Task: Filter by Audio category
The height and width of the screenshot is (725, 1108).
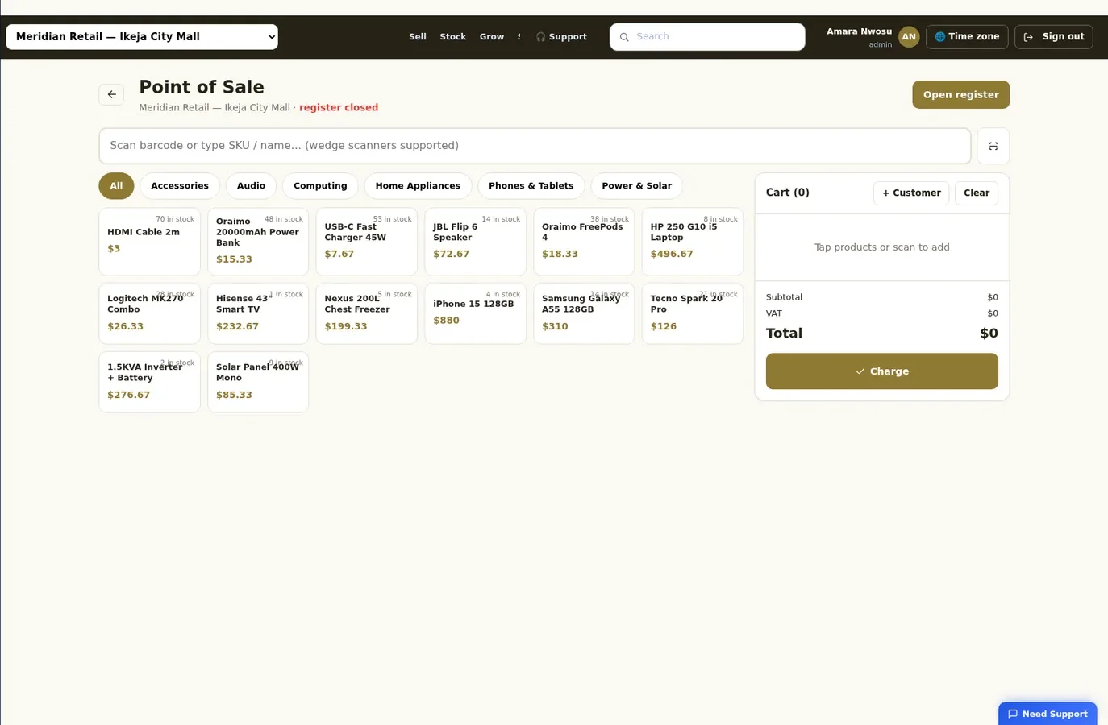Action: pos(251,186)
